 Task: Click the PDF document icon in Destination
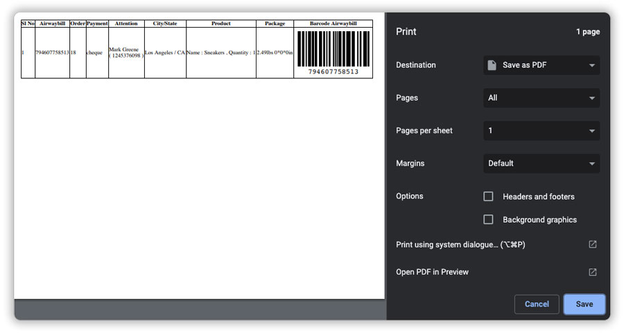[x=492, y=65]
